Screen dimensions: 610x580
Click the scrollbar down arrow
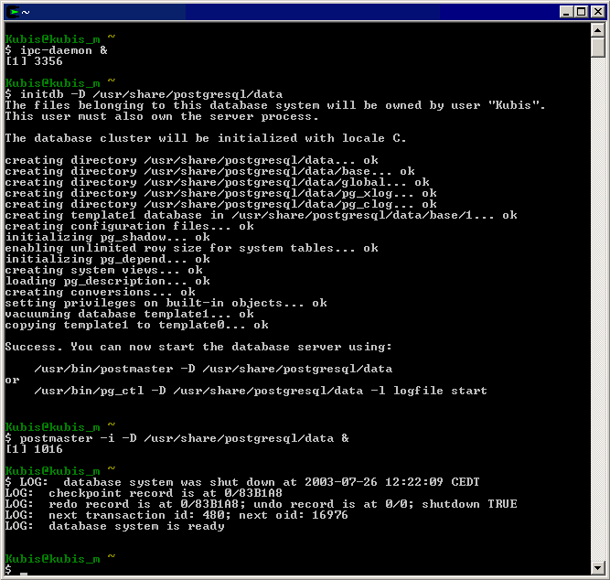click(x=597, y=568)
